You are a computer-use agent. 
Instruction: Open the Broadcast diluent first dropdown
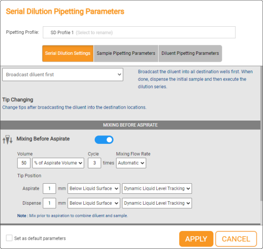click(63, 75)
